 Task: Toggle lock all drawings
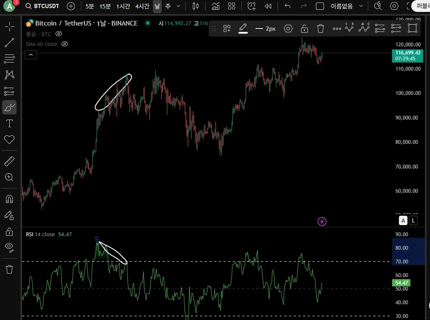click(x=9, y=232)
